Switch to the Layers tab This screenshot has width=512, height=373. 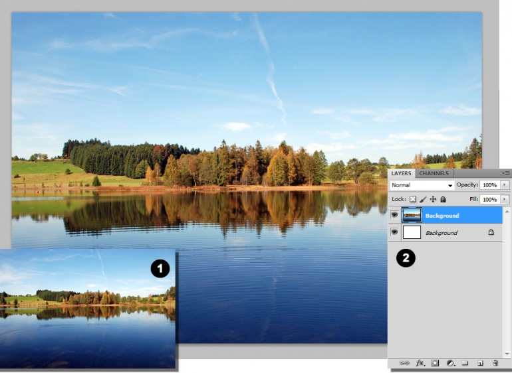(401, 173)
